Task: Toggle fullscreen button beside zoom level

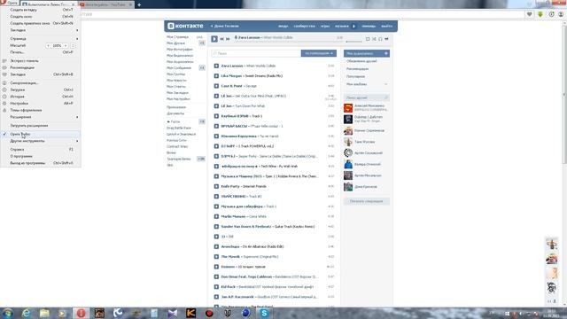Action: click(73, 45)
